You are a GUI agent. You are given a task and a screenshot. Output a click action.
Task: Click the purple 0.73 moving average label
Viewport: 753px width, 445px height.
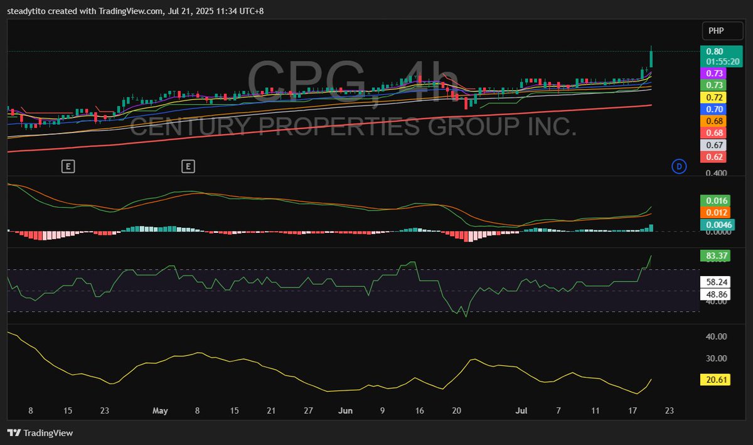(x=714, y=73)
